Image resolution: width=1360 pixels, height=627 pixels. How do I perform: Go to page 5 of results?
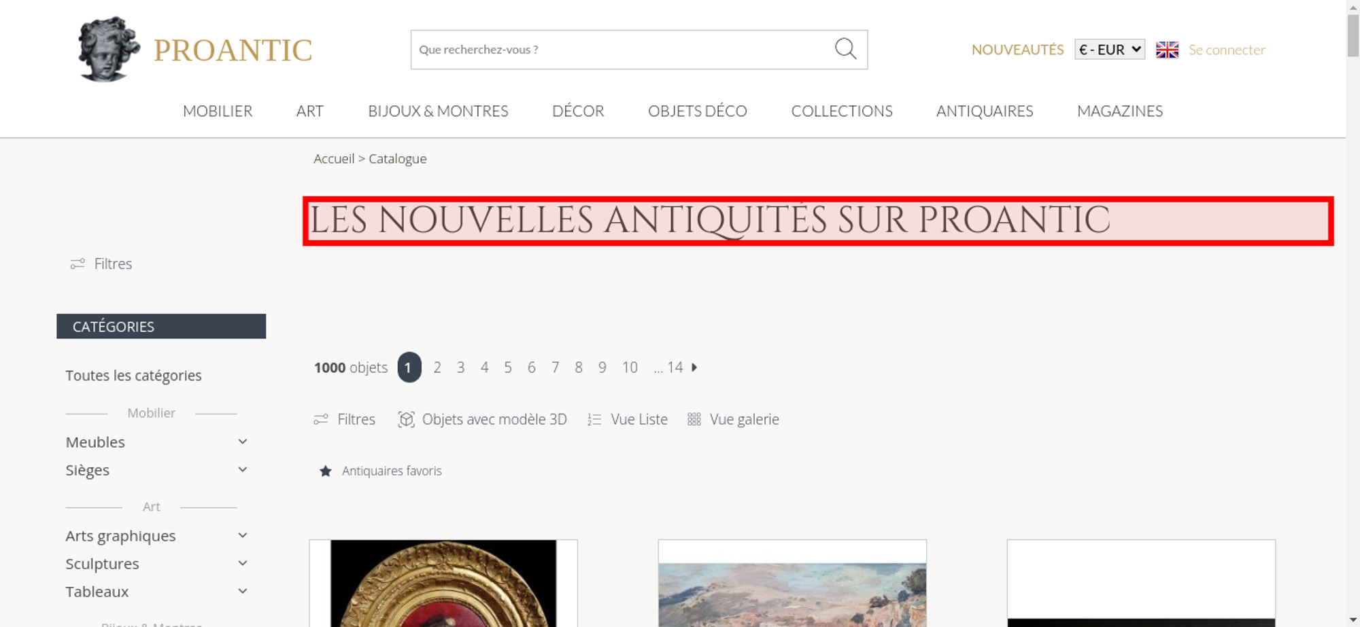pos(508,368)
